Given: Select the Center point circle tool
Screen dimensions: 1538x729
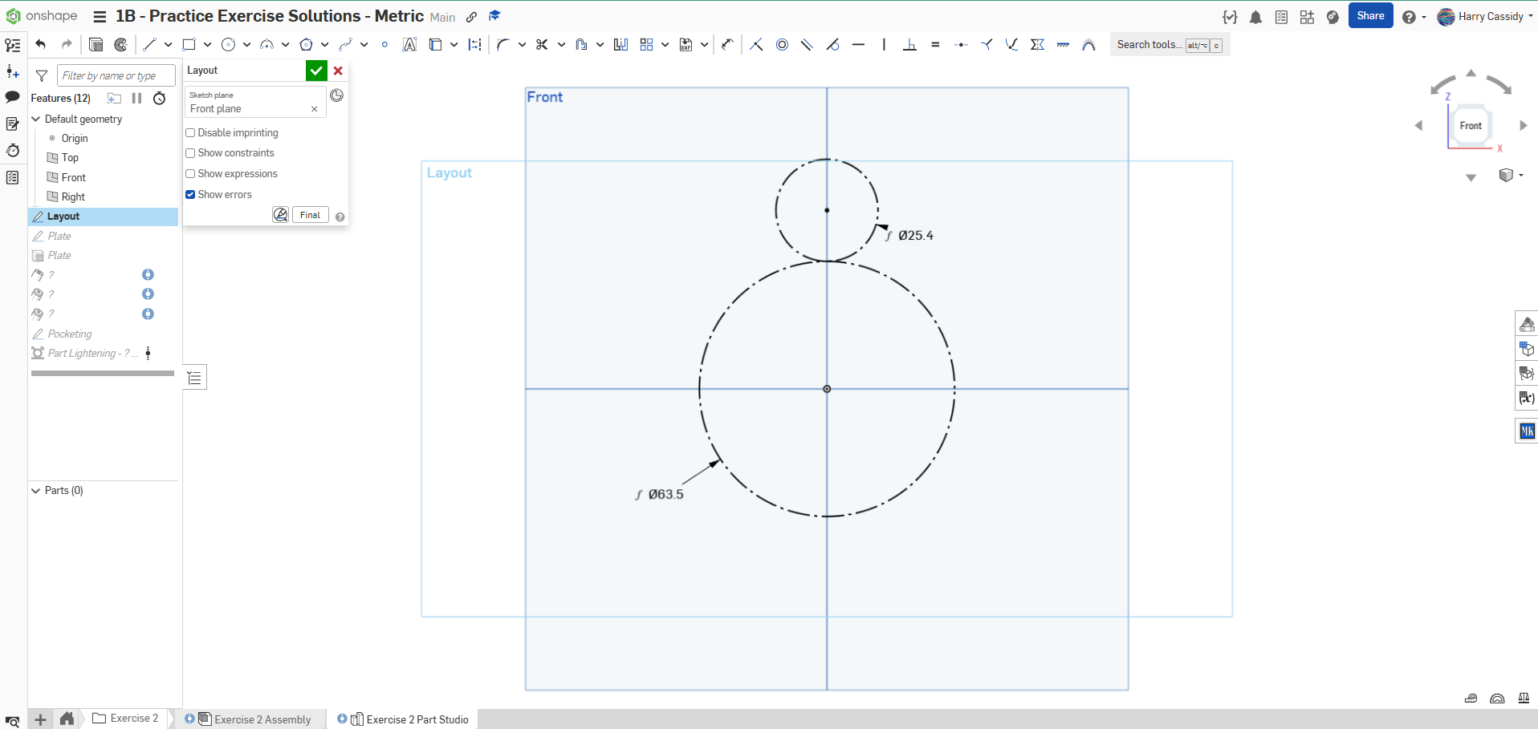Looking at the screenshot, I should [228, 45].
